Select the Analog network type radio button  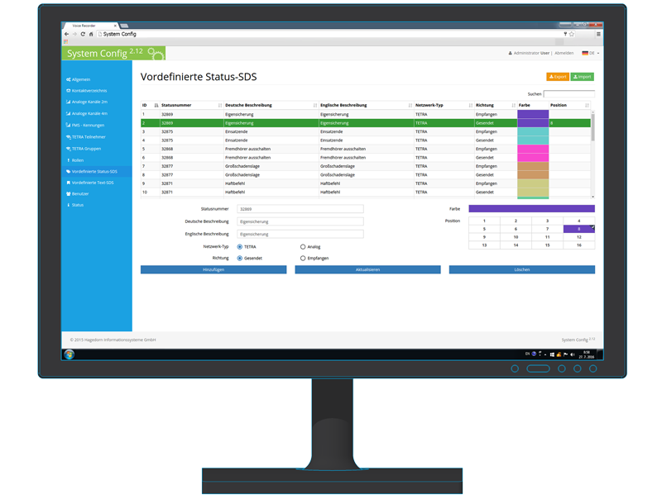pyautogui.click(x=303, y=246)
